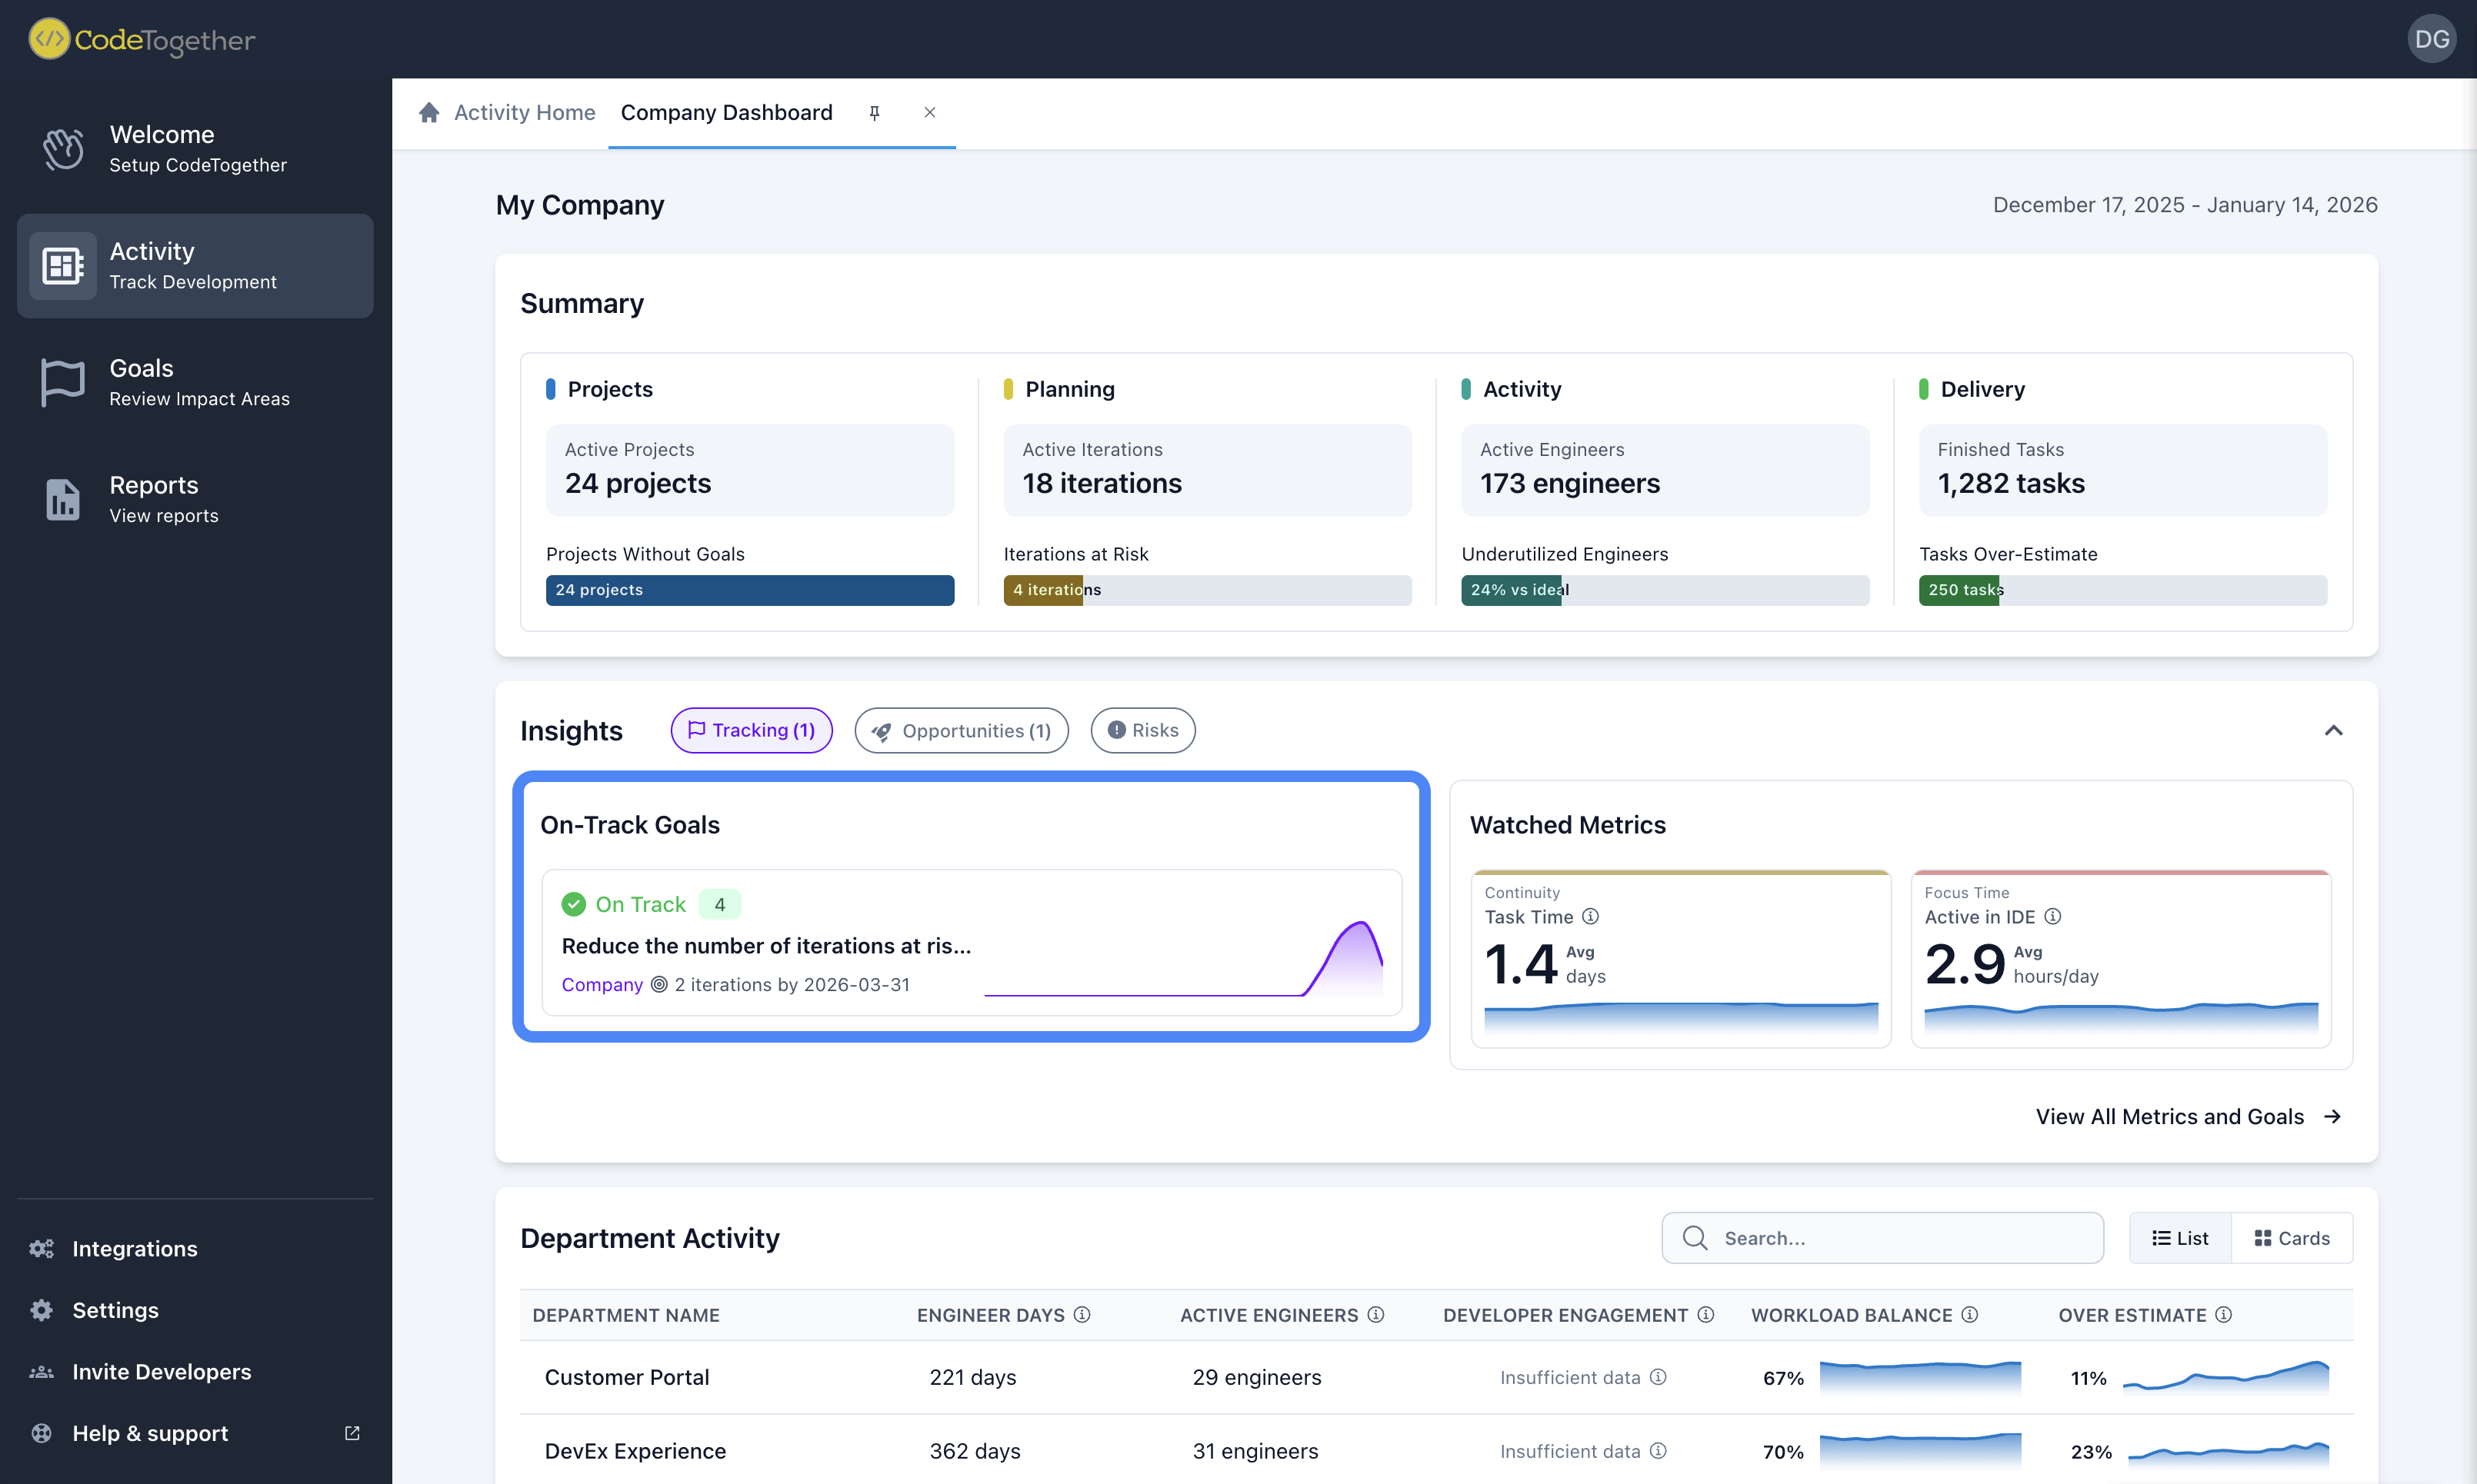The width and height of the screenshot is (2477, 1484).
Task: Click the Integrations gears icon
Action: [41, 1249]
